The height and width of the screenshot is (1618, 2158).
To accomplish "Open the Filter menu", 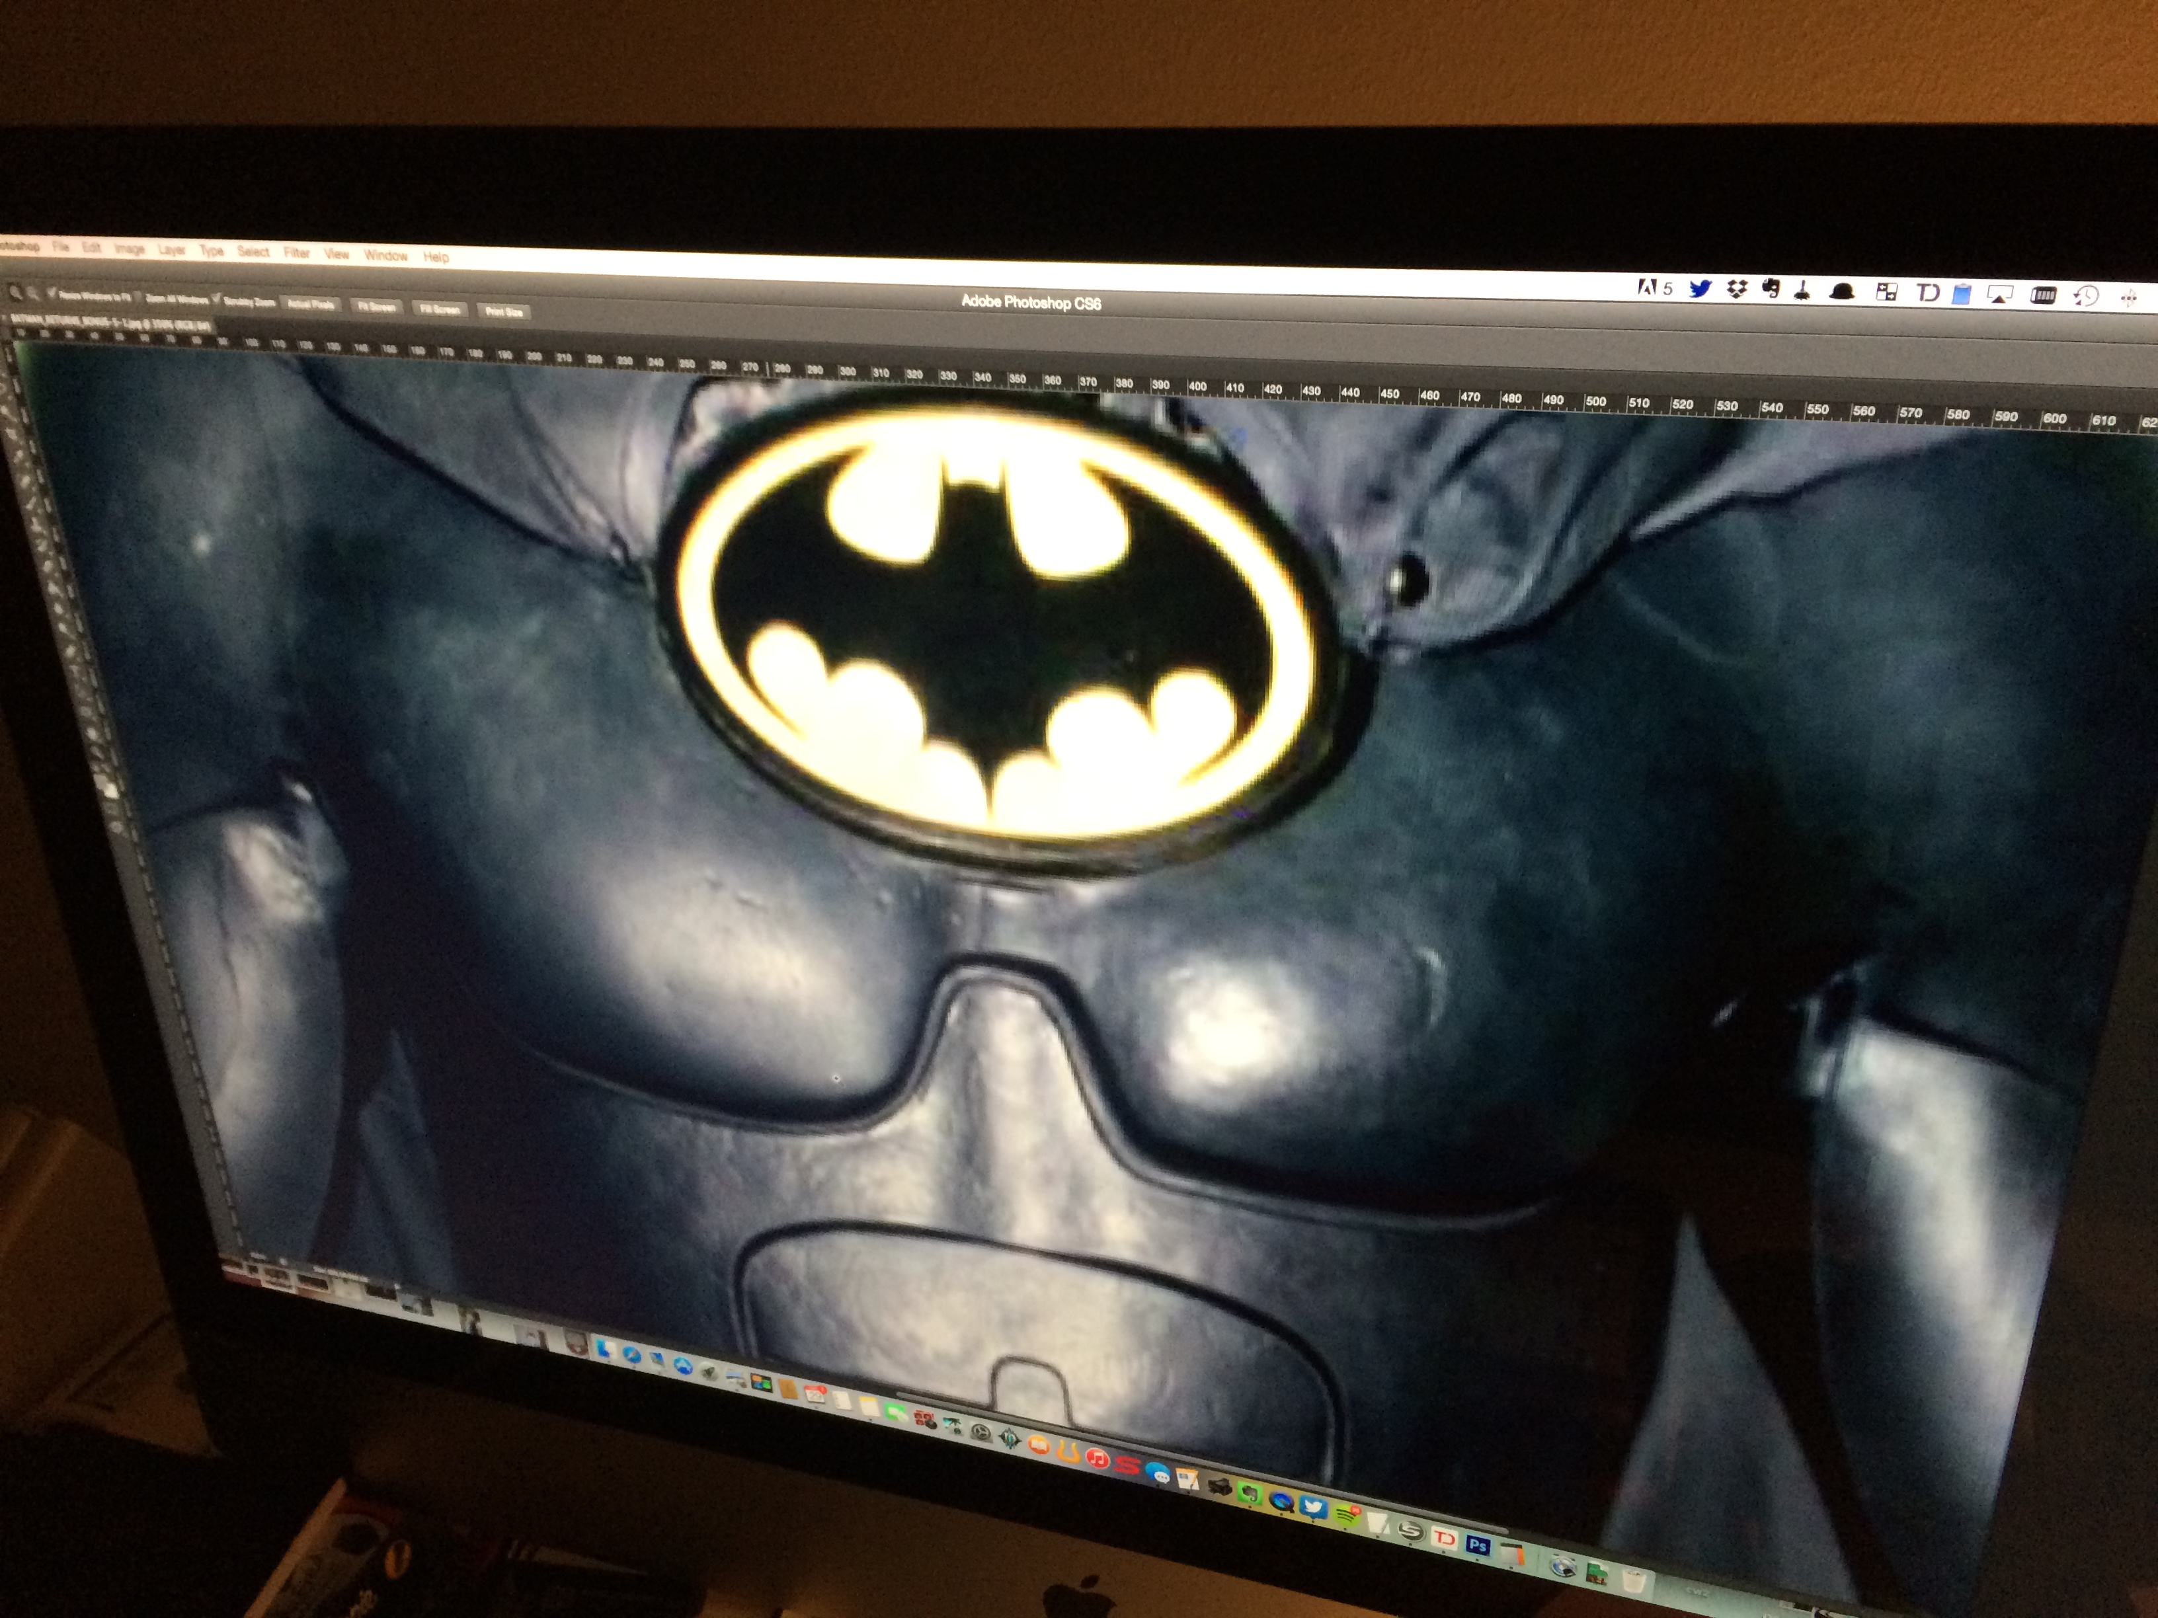I will click(297, 252).
